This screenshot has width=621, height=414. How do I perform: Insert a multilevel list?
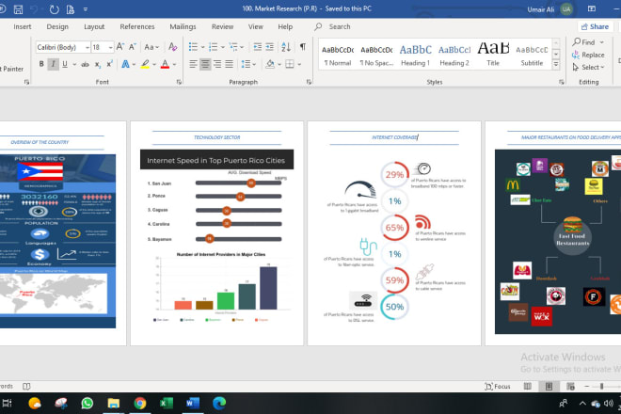(233, 47)
